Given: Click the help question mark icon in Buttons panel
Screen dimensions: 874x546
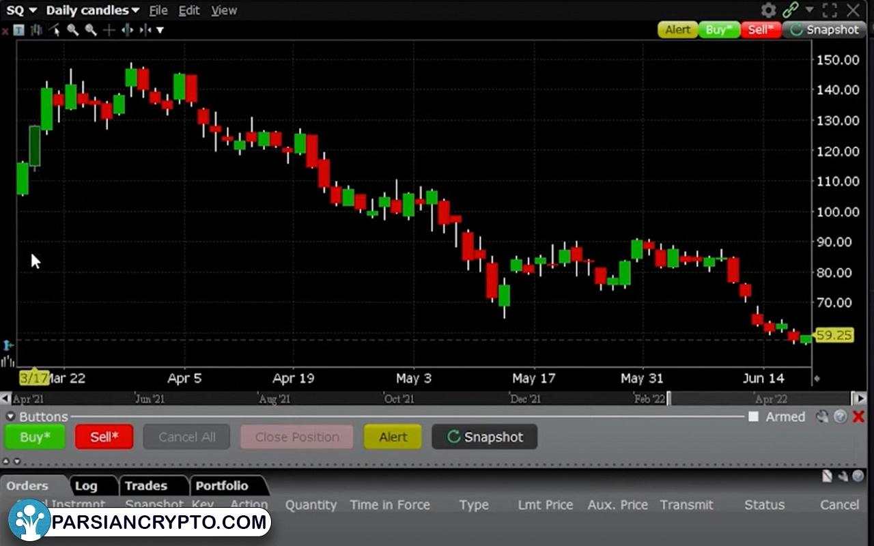Looking at the screenshot, I should [841, 416].
